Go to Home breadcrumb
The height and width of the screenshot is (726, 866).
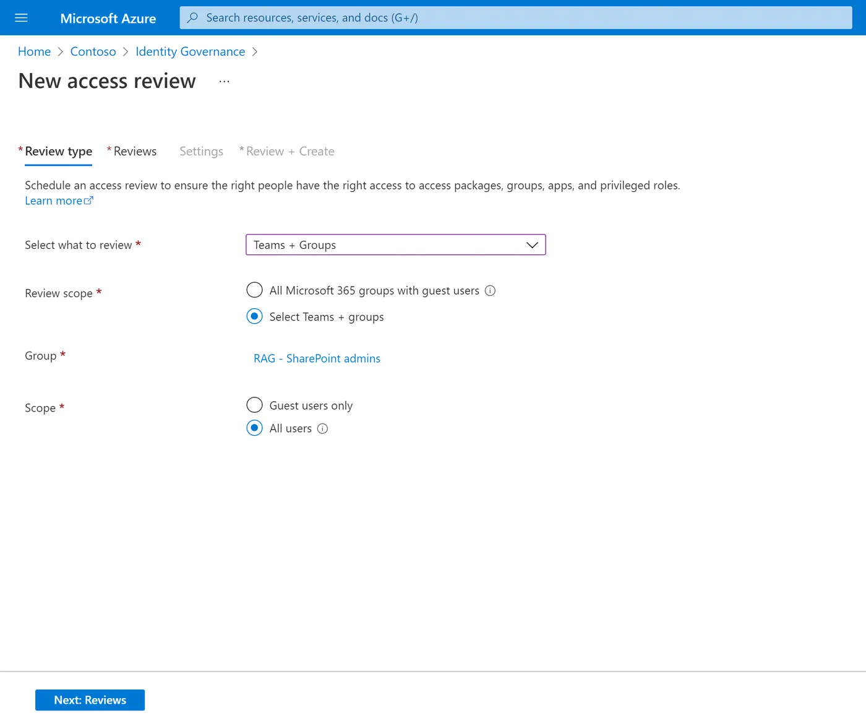click(34, 52)
